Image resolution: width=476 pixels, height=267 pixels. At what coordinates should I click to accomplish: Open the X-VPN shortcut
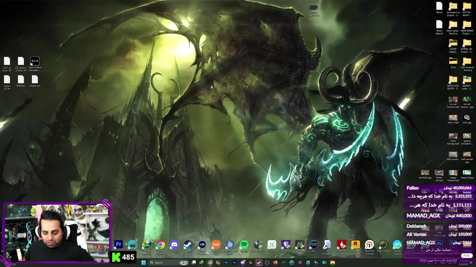tap(272, 246)
